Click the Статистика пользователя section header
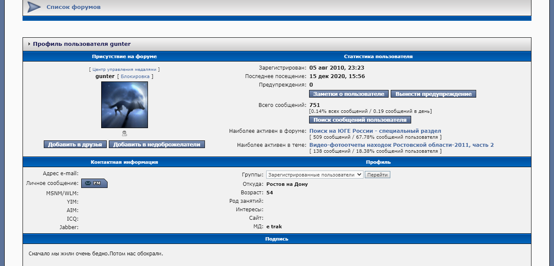The image size is (554, 266). coord(378,56)
